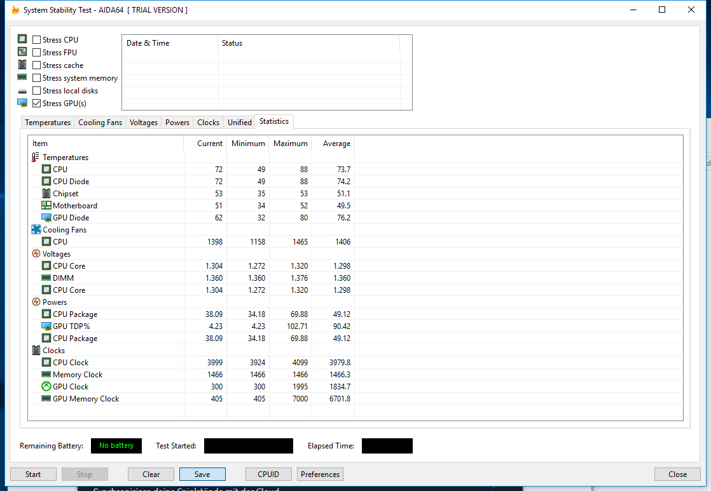The height and width of the screenshot is (491, 711).
Task: Click the lightning icon of Voltages group
Action: pyautogui.click(x=36, y=253)
